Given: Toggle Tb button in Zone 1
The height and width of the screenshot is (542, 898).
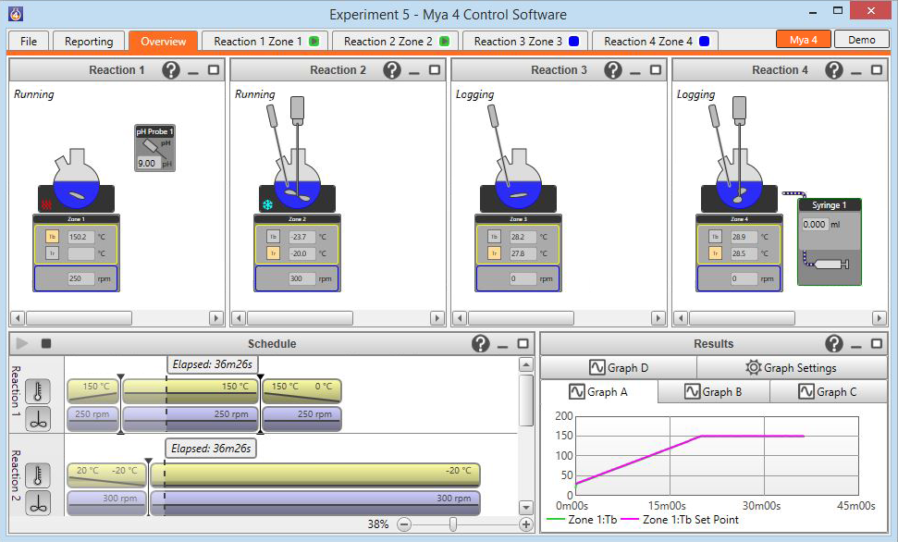Looking at the screenshot, I should tap(52, 237).
